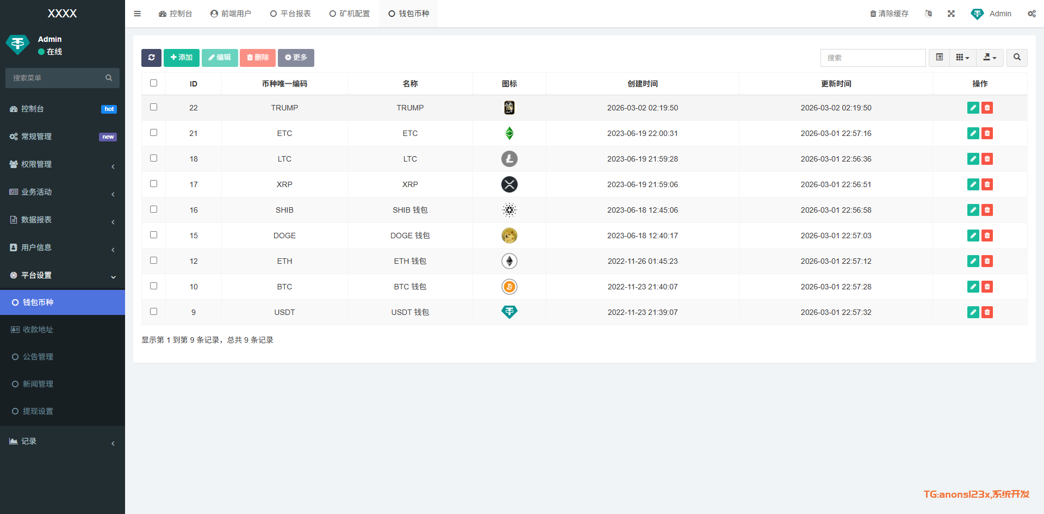Screen dimensions: 1044x514
Task: Expand the 权限管理 sidebar menu
Action: click(63, 164)
